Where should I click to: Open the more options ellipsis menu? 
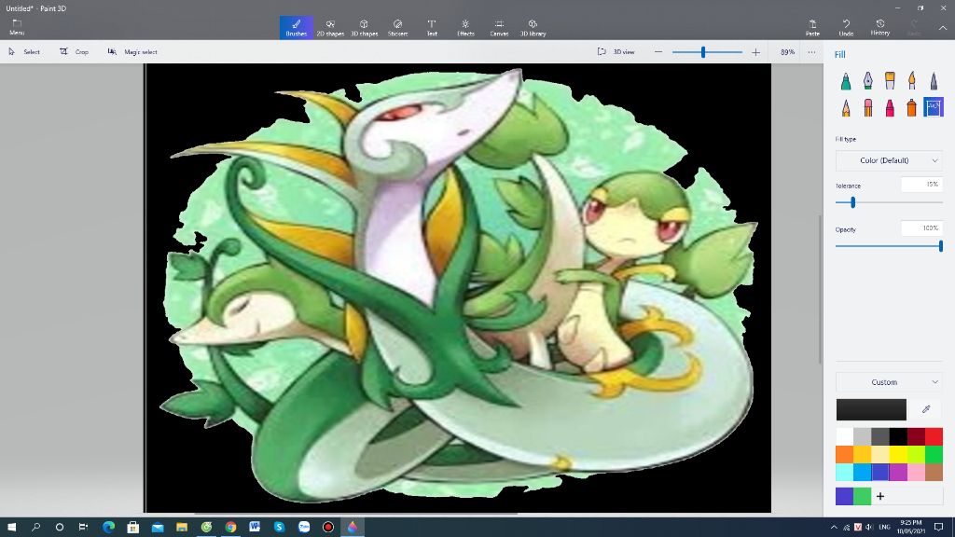click(811, 52)
